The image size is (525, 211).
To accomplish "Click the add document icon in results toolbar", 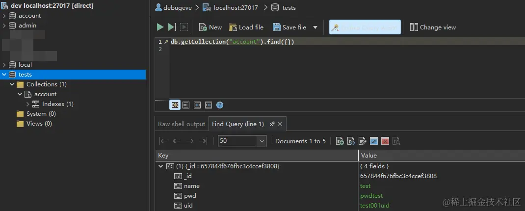I will pos(340,141).
